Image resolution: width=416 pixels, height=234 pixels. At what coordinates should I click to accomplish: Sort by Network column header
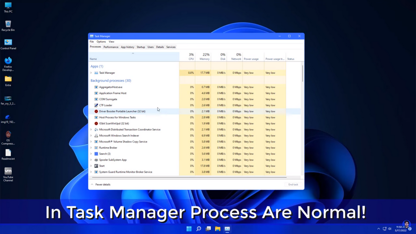coord(234,57)
